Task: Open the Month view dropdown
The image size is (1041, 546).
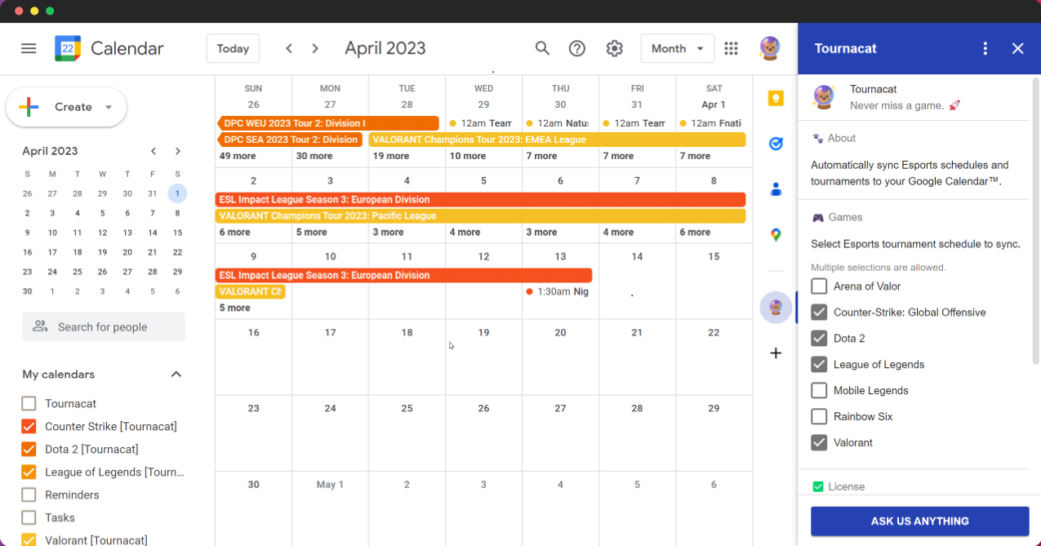Action: tap(678, 48)
